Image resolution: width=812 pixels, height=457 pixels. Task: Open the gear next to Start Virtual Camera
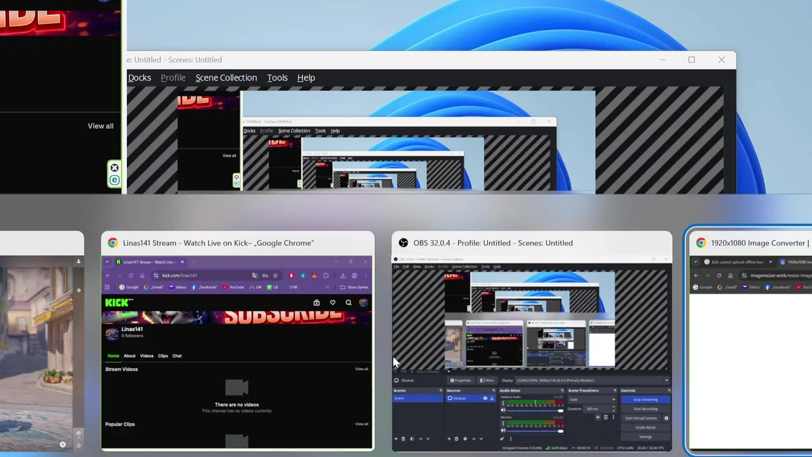pos(666,418)
